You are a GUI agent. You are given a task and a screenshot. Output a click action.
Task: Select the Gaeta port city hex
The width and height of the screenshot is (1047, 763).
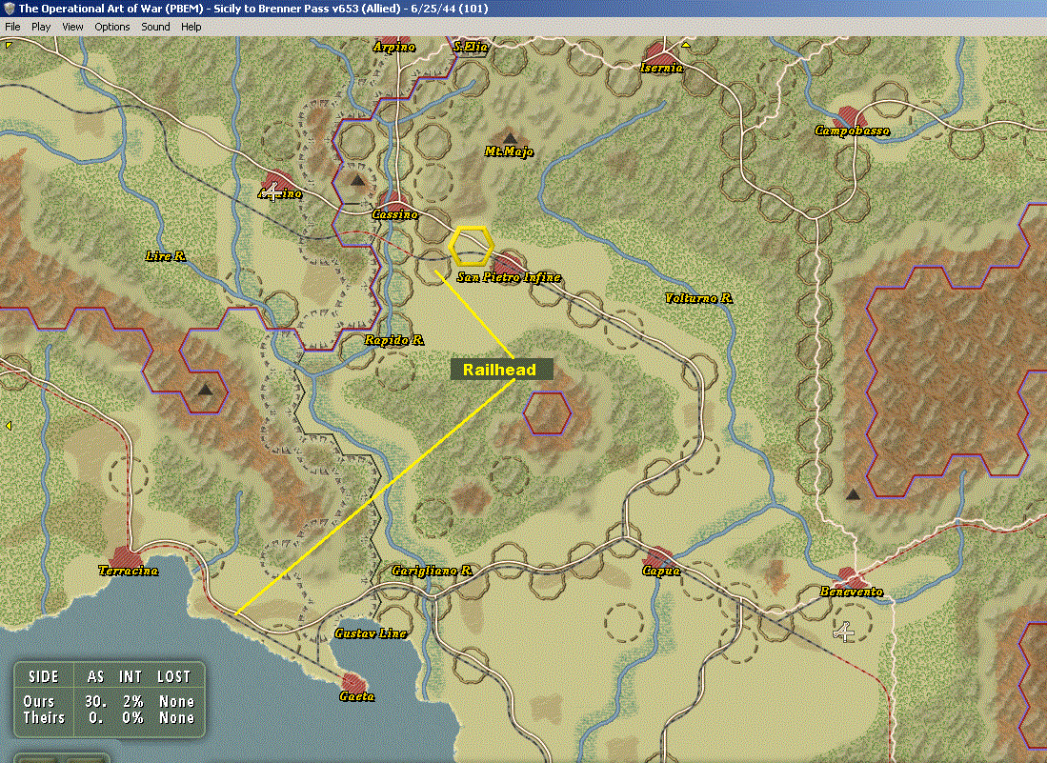[x=353, y=684]
